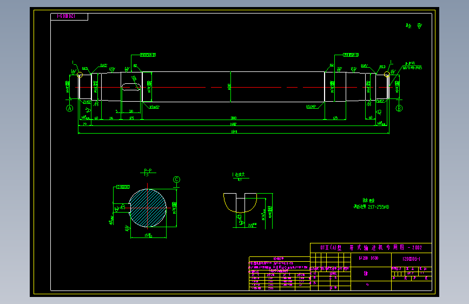Select the enlarged detail I groove profile

tap(240, 203)
